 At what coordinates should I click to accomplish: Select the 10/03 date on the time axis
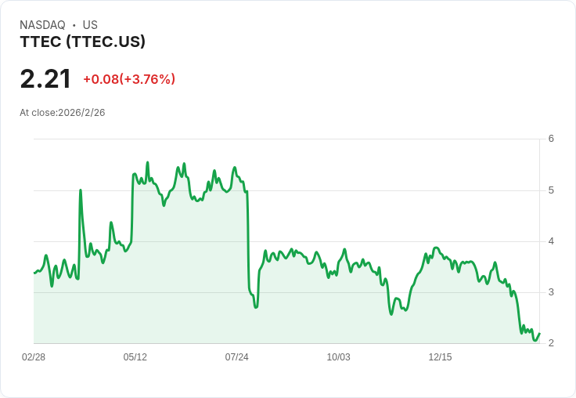pyautogui.click(x=338, y=357)
